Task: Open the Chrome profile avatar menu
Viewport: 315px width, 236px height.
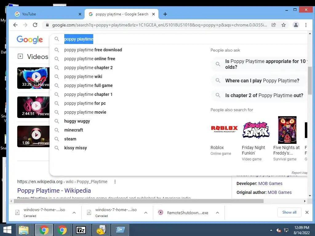Action: (x=296, y=25)
